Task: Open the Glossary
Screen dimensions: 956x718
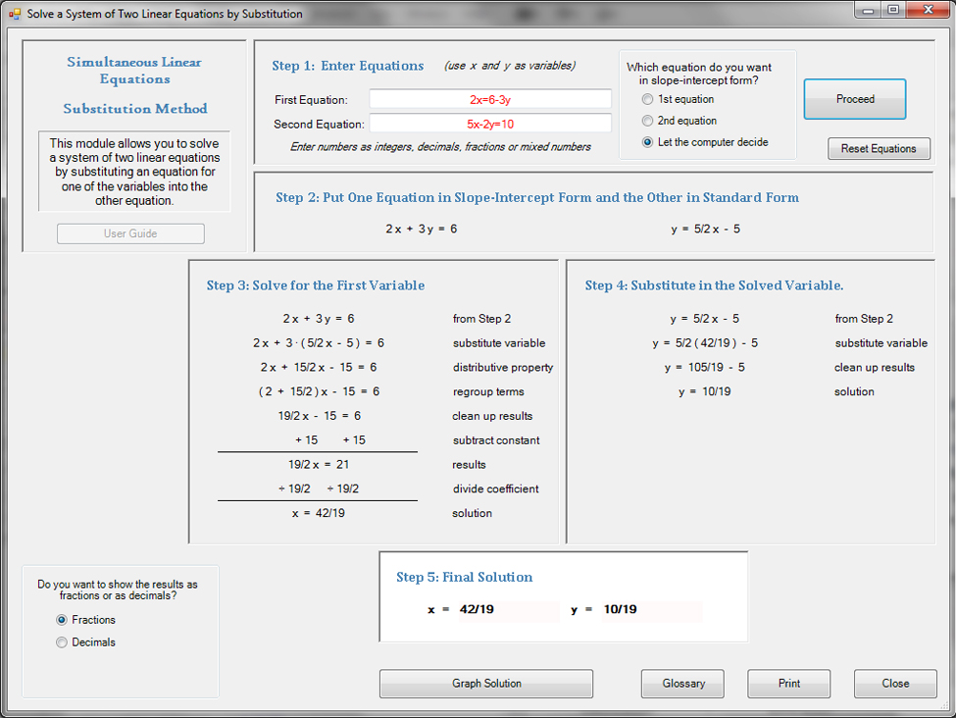Action: coord(682,684)
